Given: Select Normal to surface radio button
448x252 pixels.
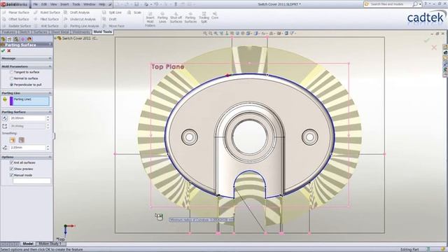Looking at the screenshot, I should click(x=12, y=78).
